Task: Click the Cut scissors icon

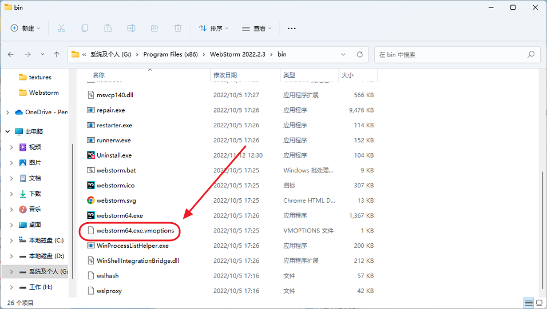Action: (61, 28)
